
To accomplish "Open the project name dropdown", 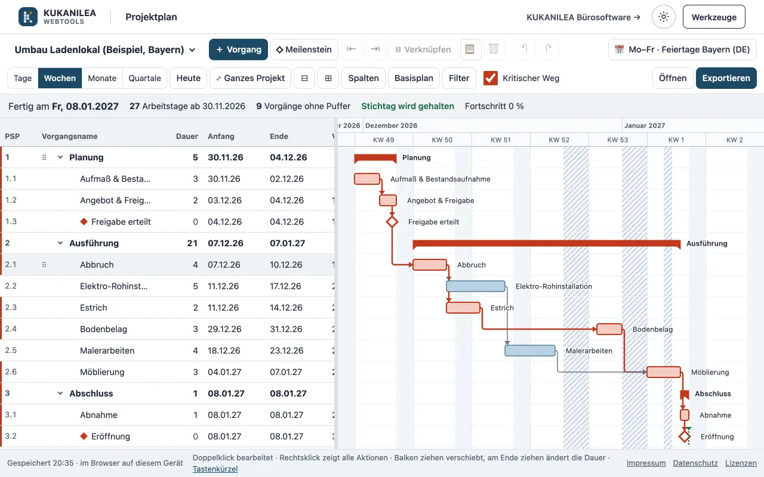I will pyautogui.click(x=105, y=49).
